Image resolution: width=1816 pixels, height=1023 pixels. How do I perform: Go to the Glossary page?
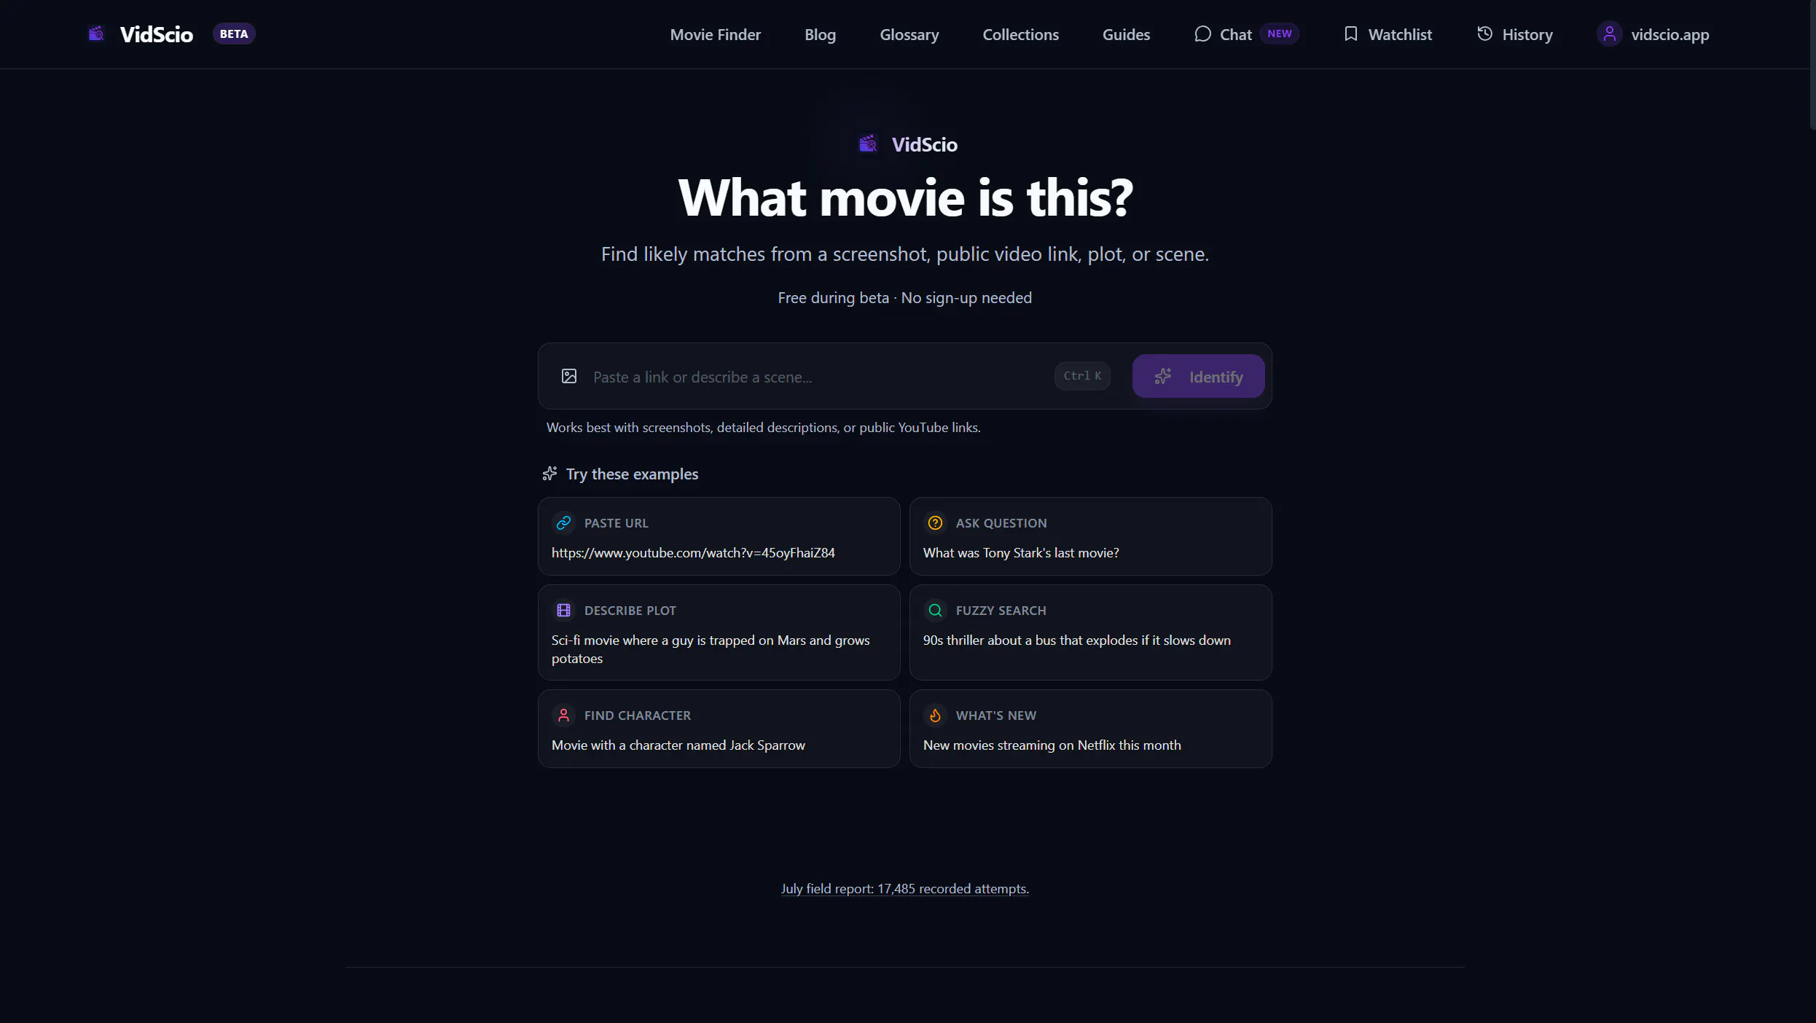(x=909, y=34)
